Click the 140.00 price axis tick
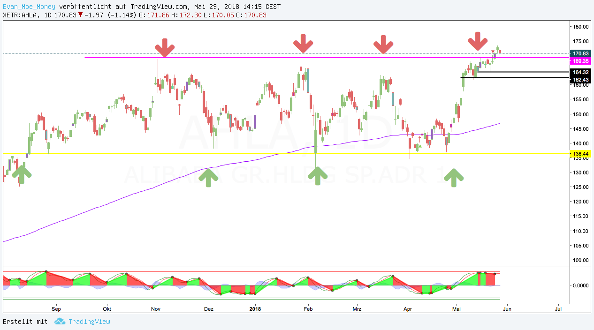Viewport: 594px width, 330px height. click(581, 143)
